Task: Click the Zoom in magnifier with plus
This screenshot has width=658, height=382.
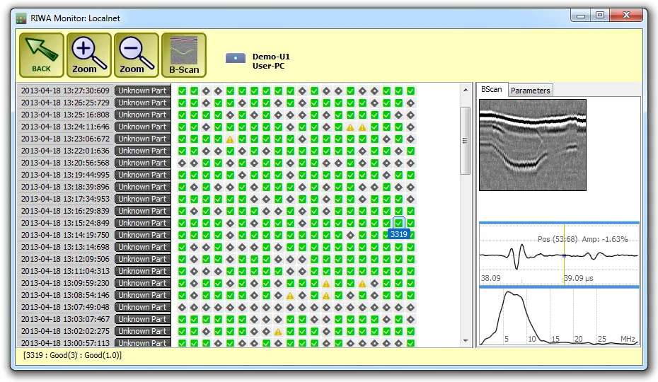Action: point(88,55)
